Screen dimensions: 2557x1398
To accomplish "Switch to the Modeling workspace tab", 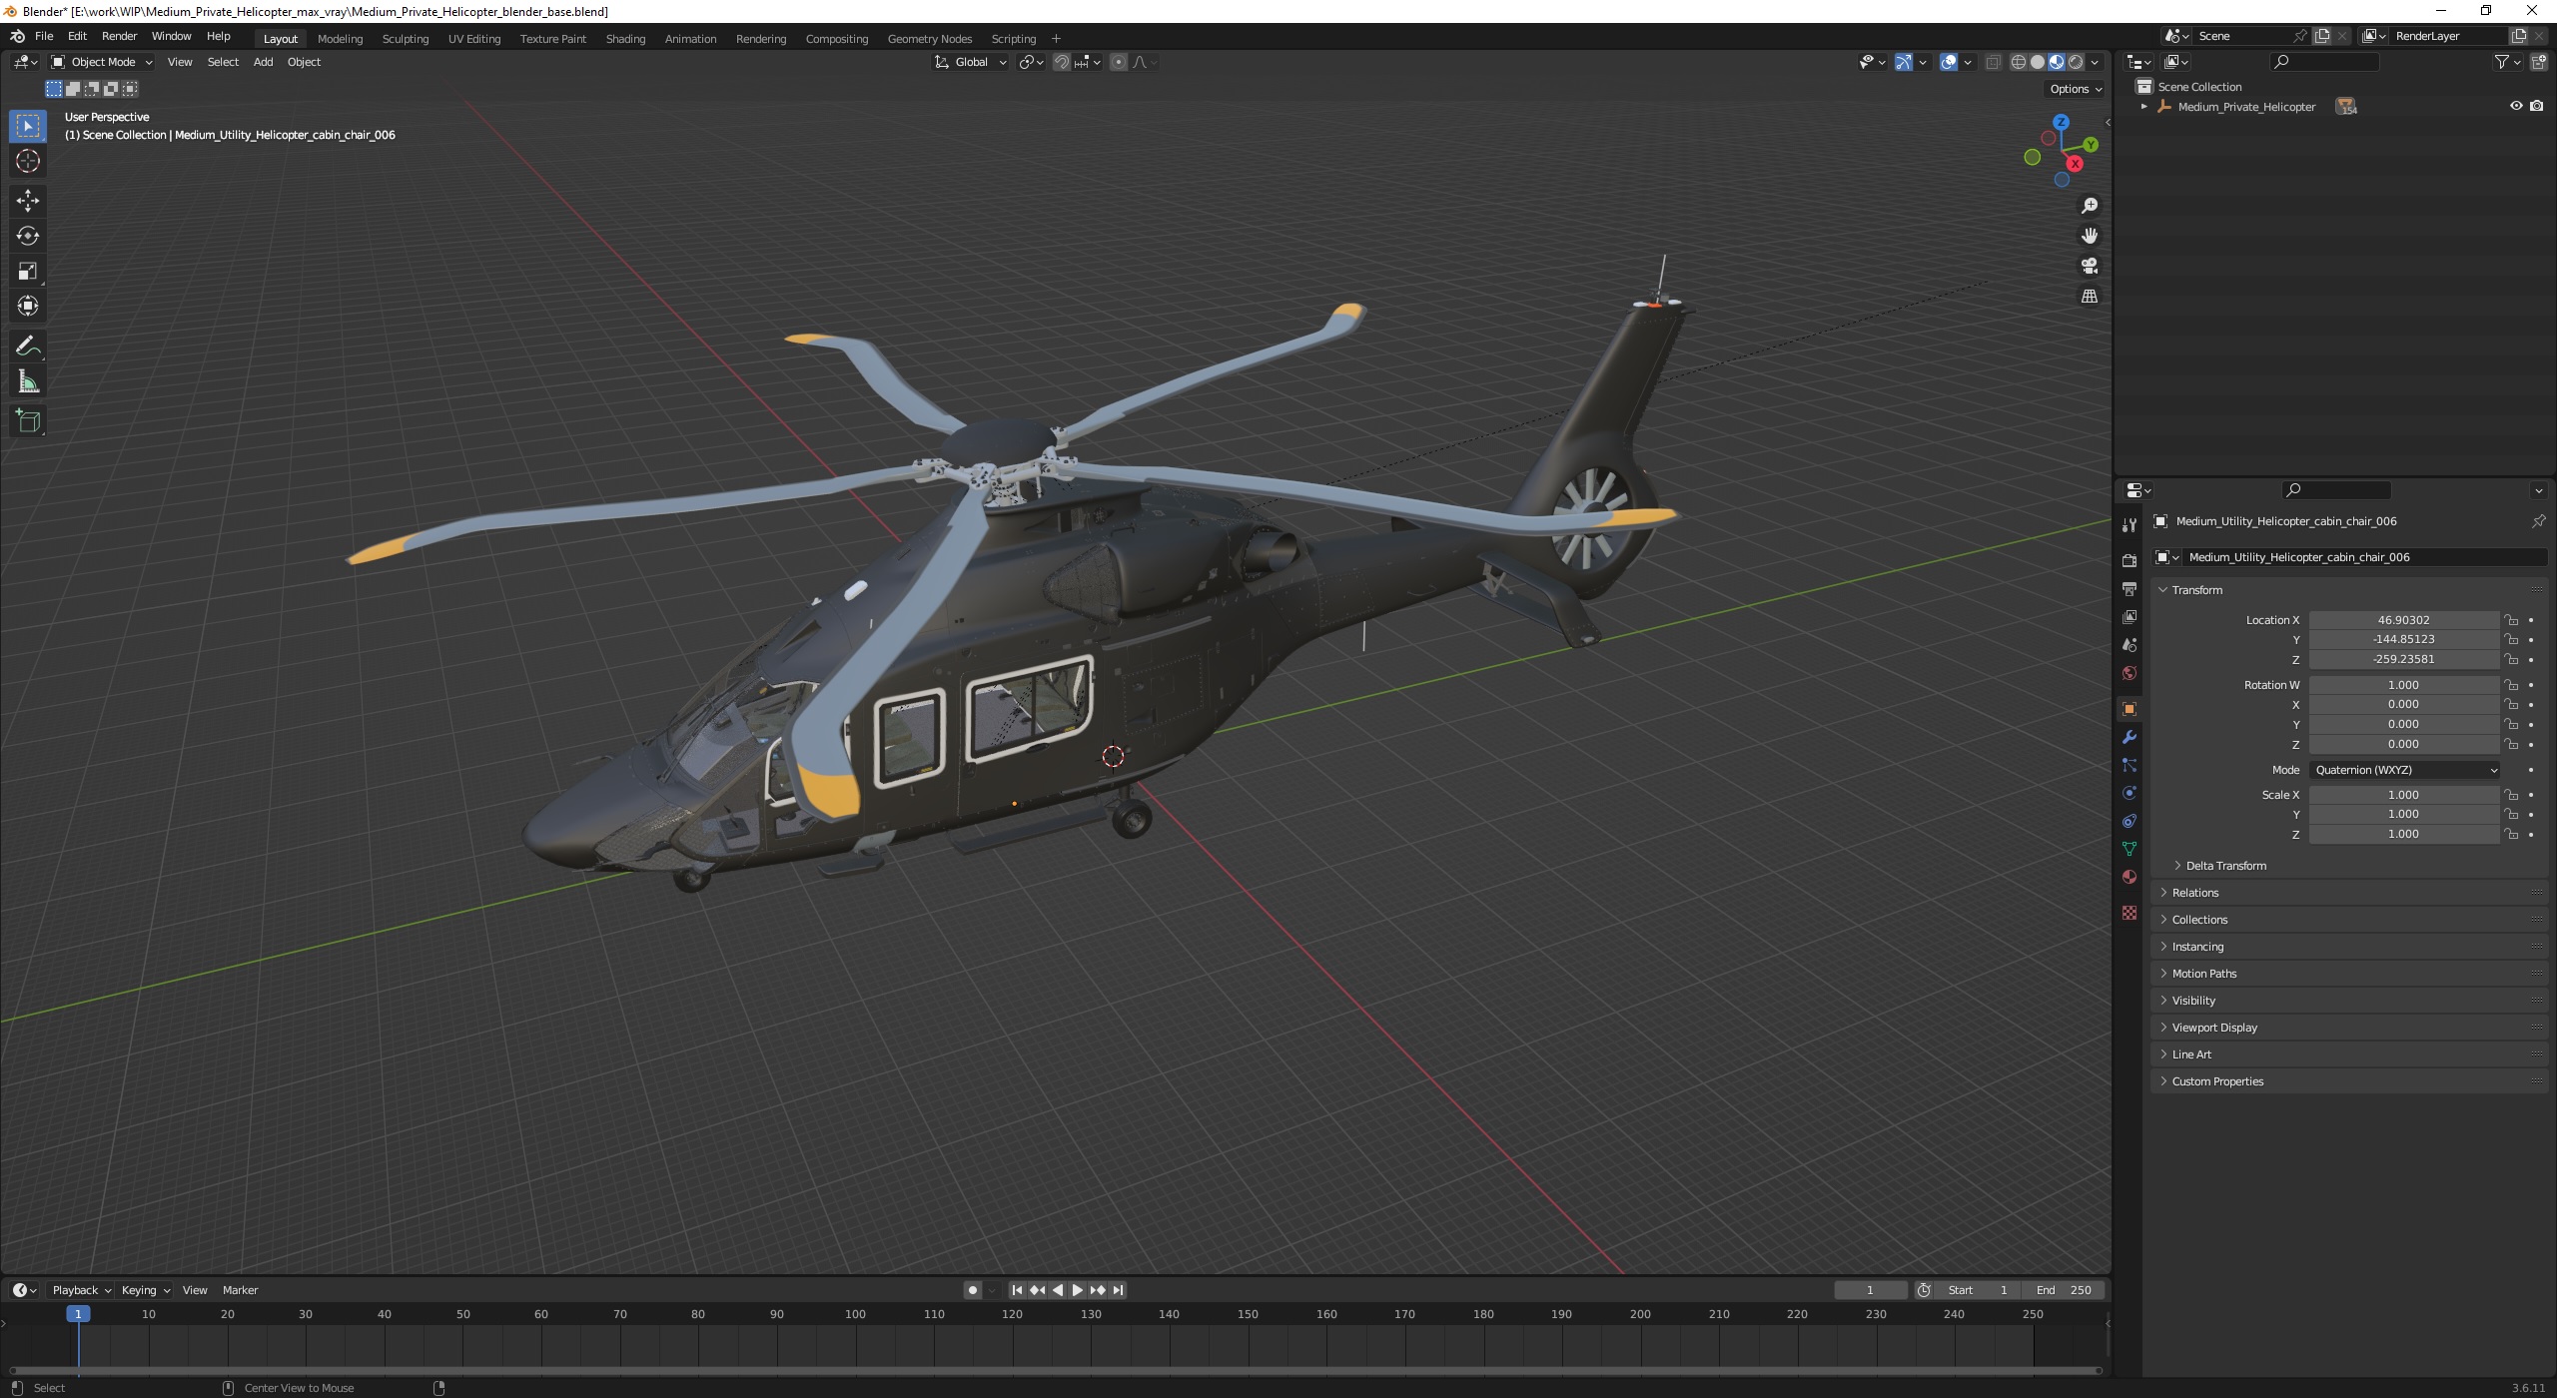I will (340, 39).
